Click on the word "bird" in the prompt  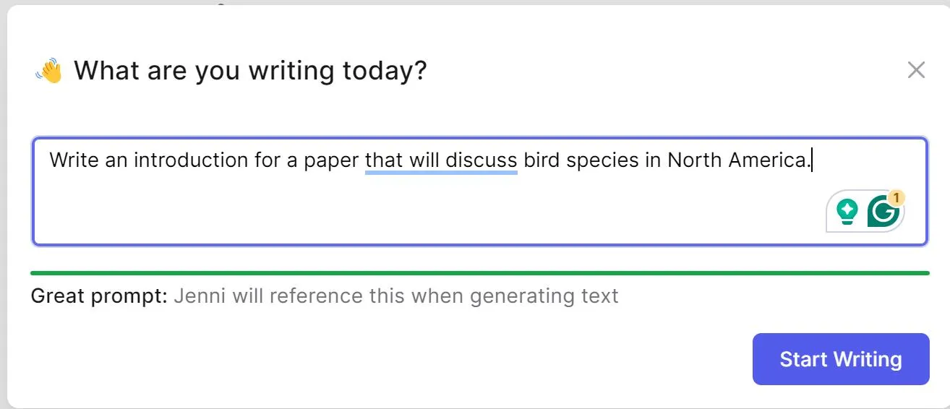pos(542,160)
